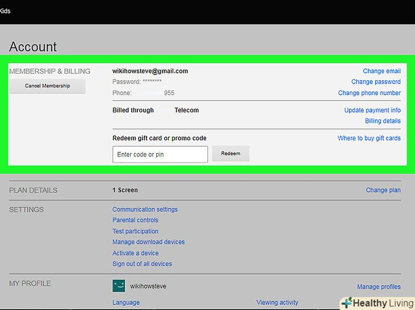Click the wikihowsteve profile avatar icon
Image resolution: width=415 pixels, height=310 pixels.
tap(119, 286)
